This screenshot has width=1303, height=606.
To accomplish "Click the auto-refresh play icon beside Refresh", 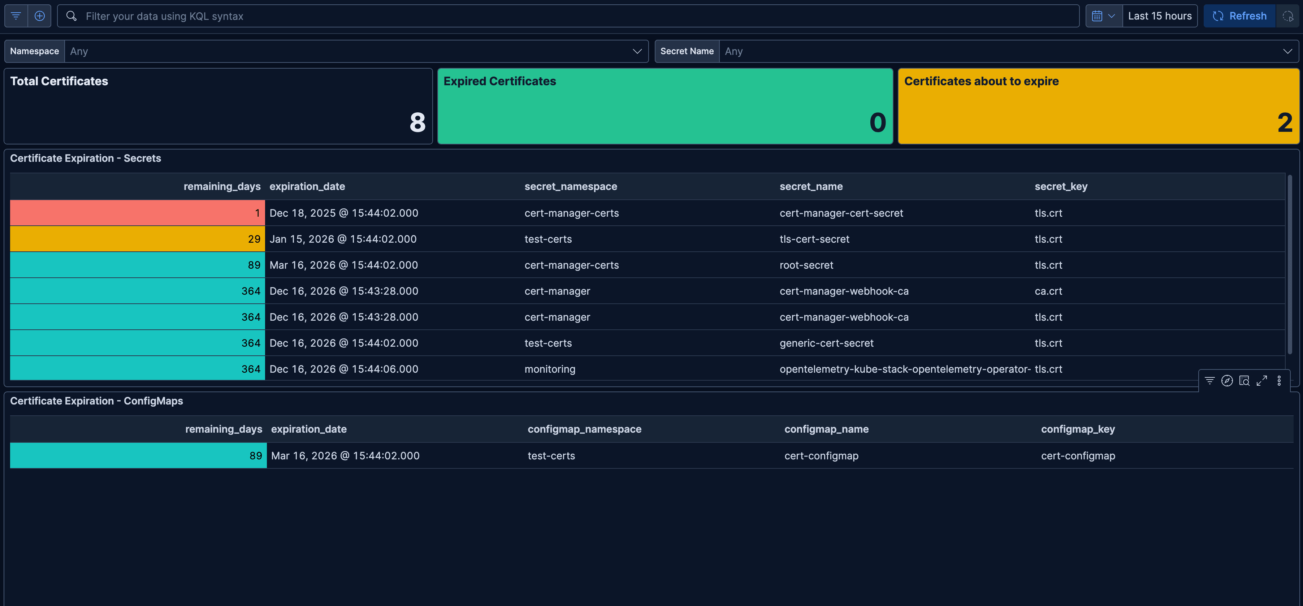I will 1288,16.
